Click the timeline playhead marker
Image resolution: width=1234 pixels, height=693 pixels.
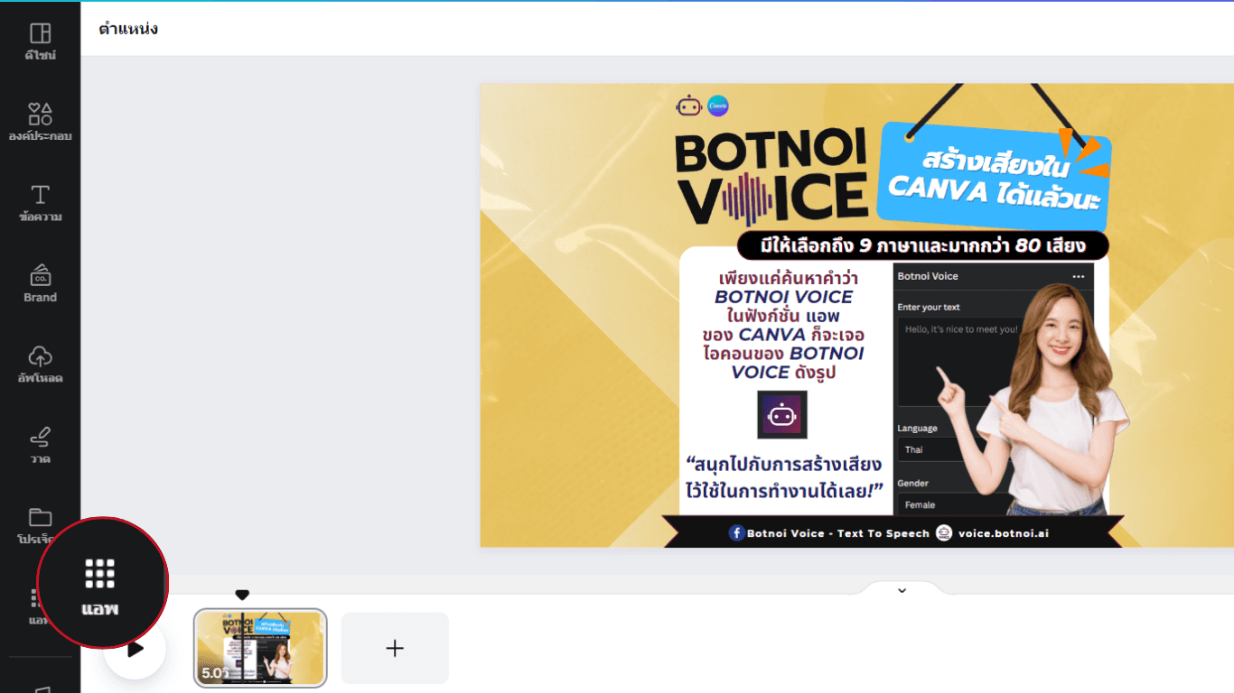tap(242, 596)
